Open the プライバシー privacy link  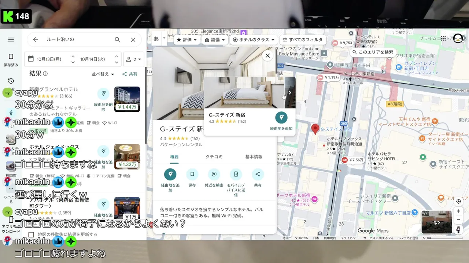[350, 238]
